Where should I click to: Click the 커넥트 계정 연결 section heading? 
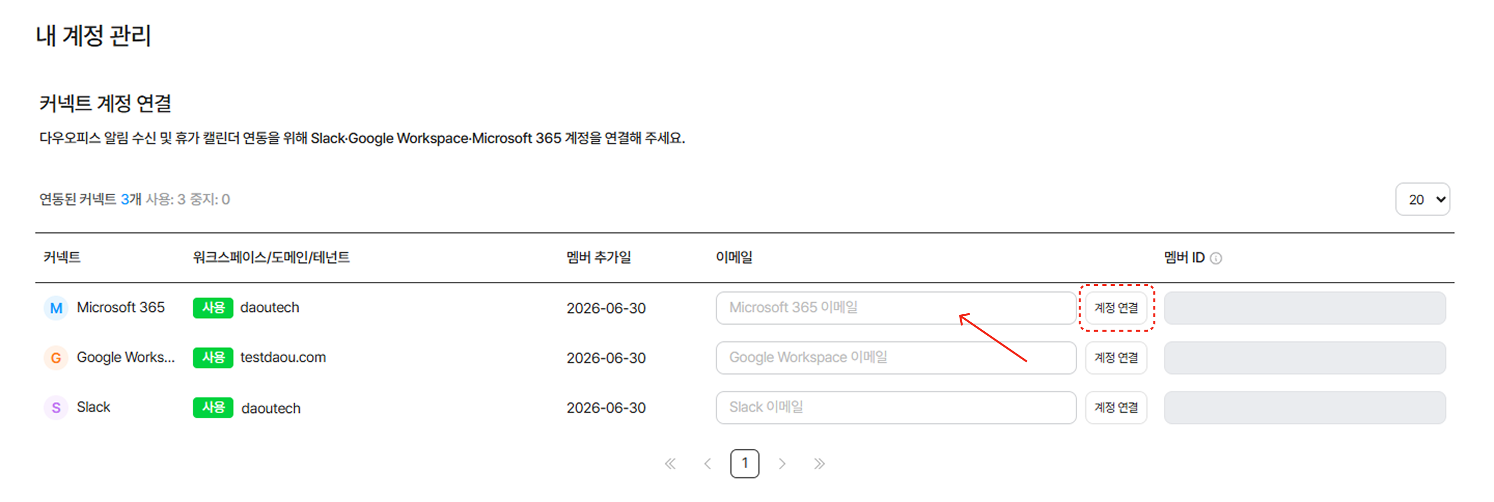(x=106, y=103)
